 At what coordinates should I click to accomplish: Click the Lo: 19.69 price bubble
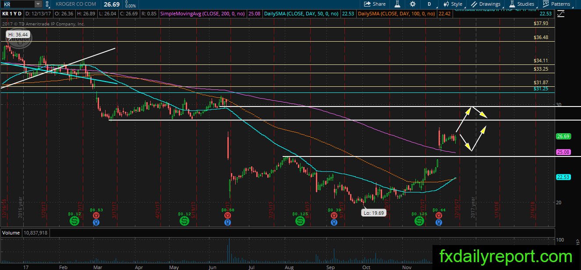coord(374,213)
